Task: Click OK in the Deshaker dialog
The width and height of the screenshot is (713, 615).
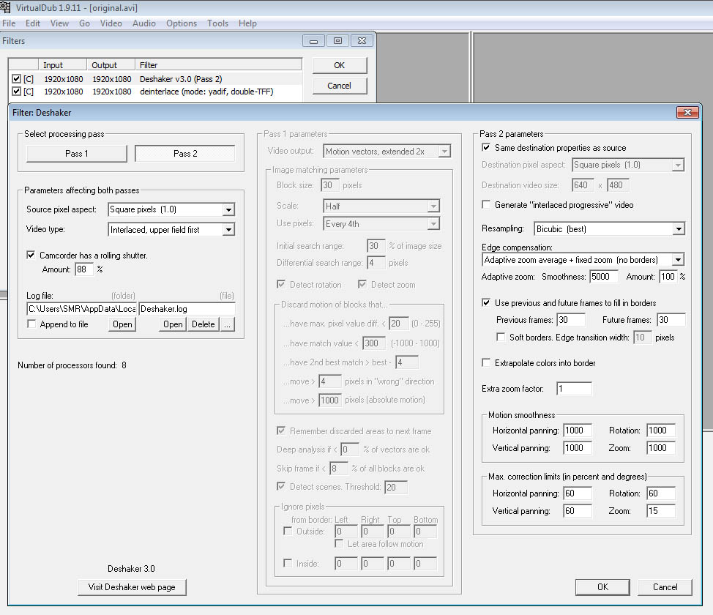Action: click(x=602, y=587)
